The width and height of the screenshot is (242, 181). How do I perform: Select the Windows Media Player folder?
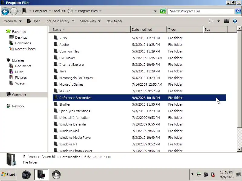[x=139, y=138]
